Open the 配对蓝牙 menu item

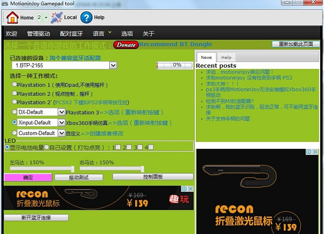point(71,33)
